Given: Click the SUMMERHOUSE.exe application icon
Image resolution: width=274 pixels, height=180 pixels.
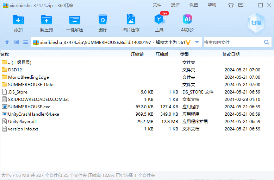Looking at the screenshot, I should (x=5, y=107).
